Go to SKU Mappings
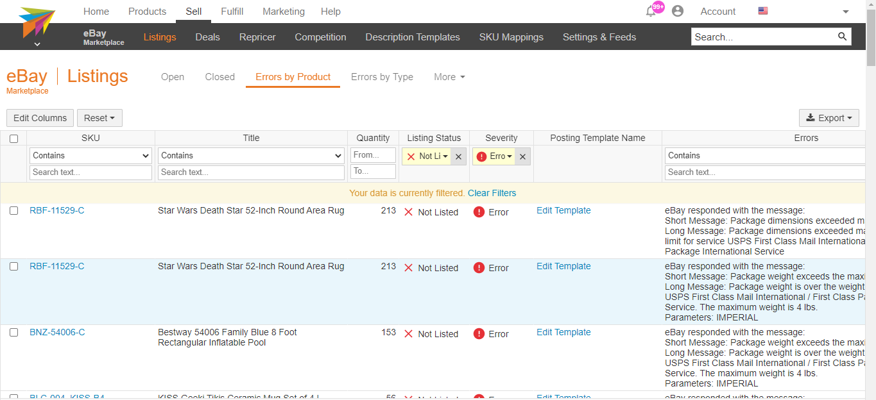This screenshot has height=400, width=876. click(x=511, y=37)
